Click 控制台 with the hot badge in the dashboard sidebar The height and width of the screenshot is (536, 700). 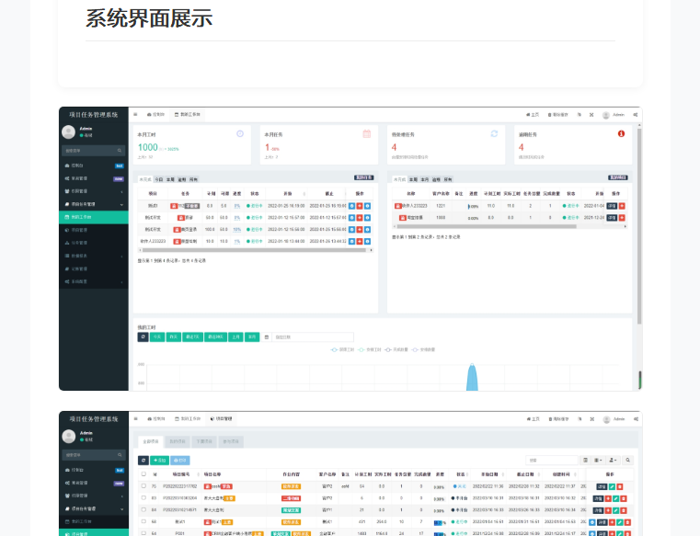pos(94,165)
